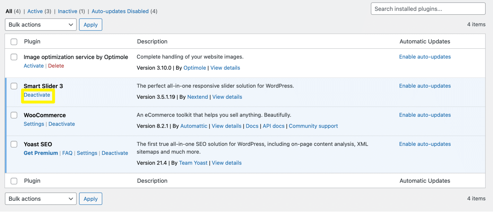Check the WooCommerce plugin checkbox

click(x=14, y=115)
